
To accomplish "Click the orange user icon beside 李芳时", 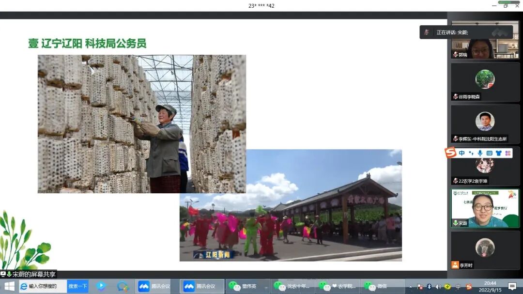I will pos(455,265).
